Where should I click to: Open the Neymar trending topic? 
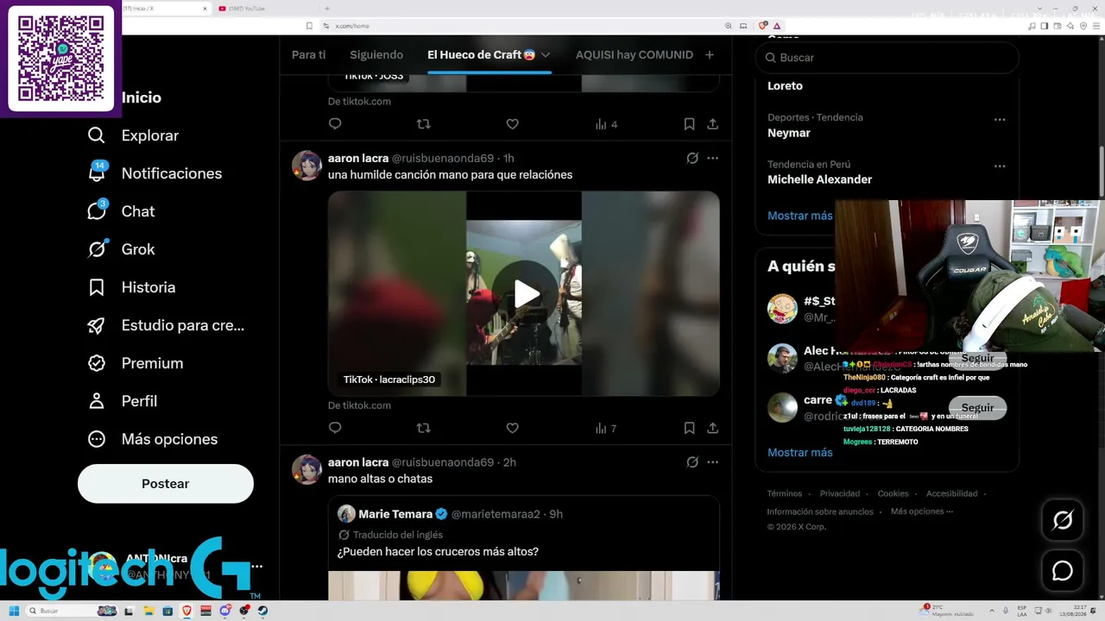pyautogui.click(x=789, y=133)
